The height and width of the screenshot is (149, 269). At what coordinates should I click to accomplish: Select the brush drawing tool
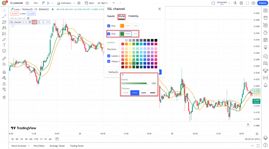coord(4,39)
